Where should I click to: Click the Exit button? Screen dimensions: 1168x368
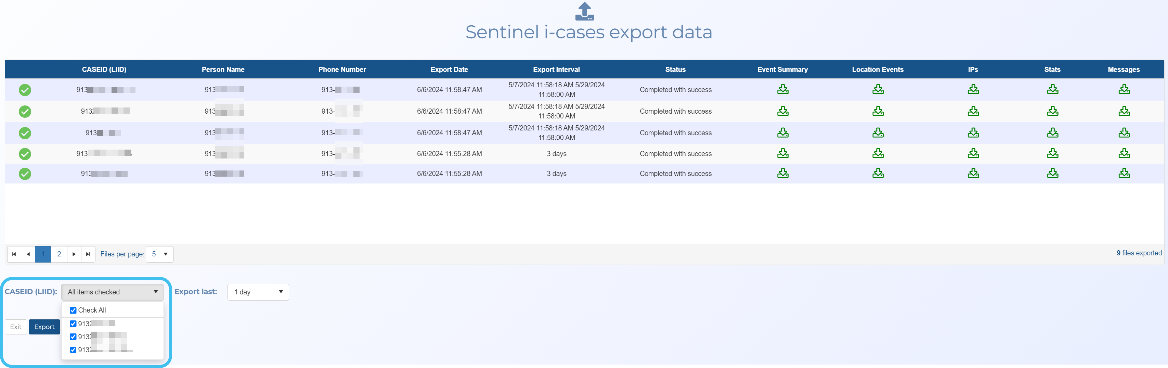pyautogui.click(x=16, y=327)
